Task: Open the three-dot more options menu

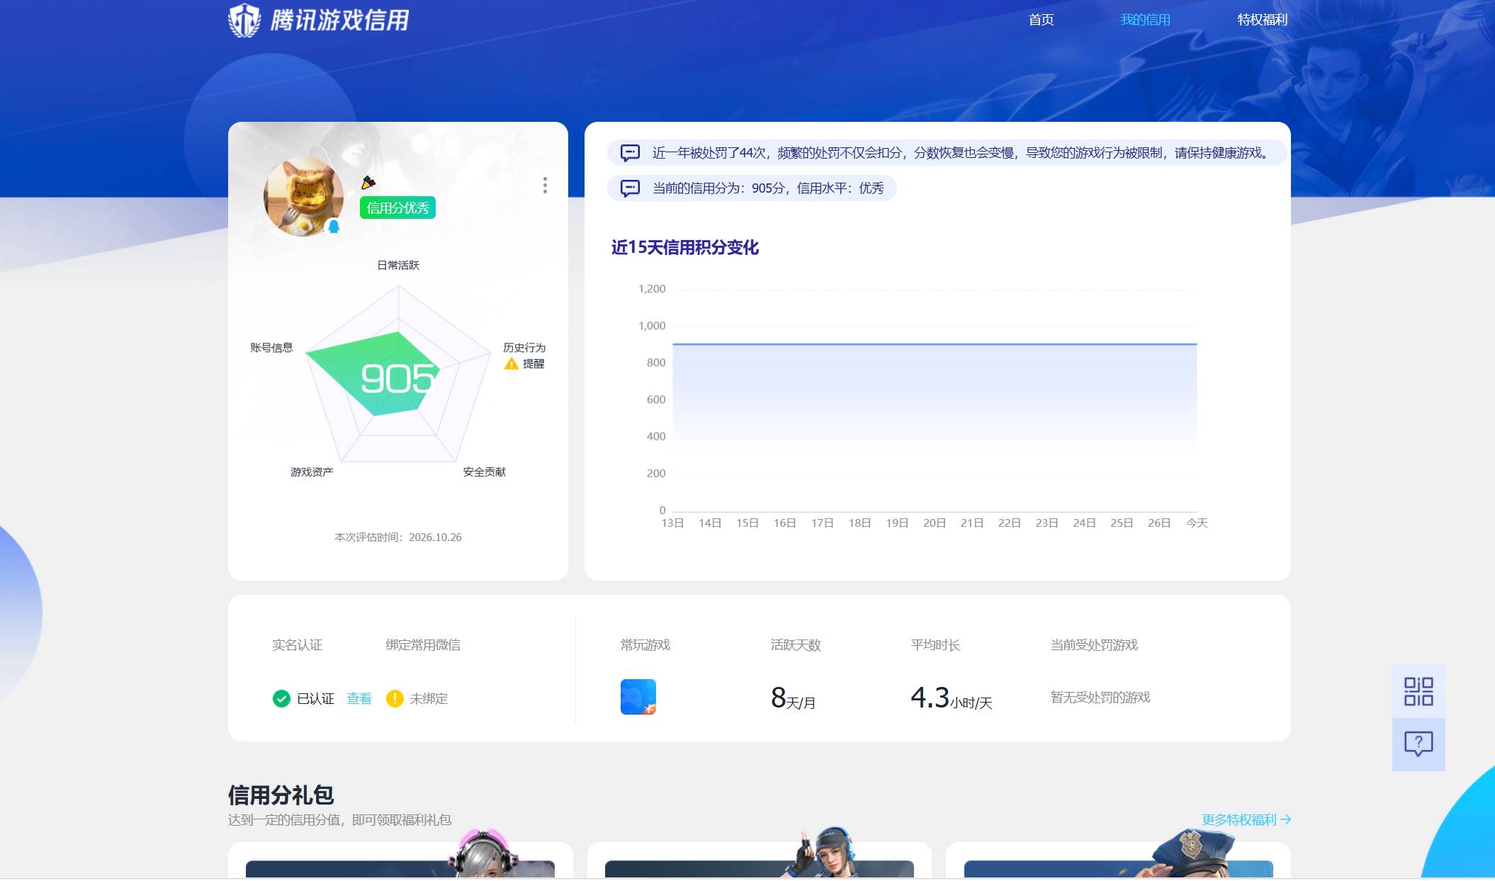Action: (545, 186)
